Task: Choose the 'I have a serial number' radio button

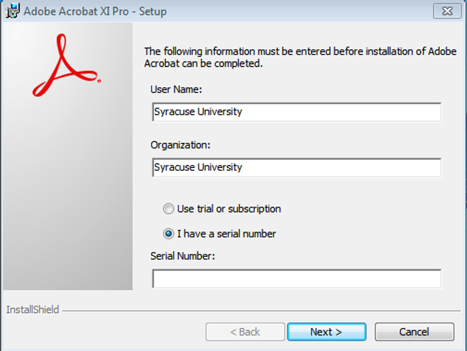Action: pos(169,234)
